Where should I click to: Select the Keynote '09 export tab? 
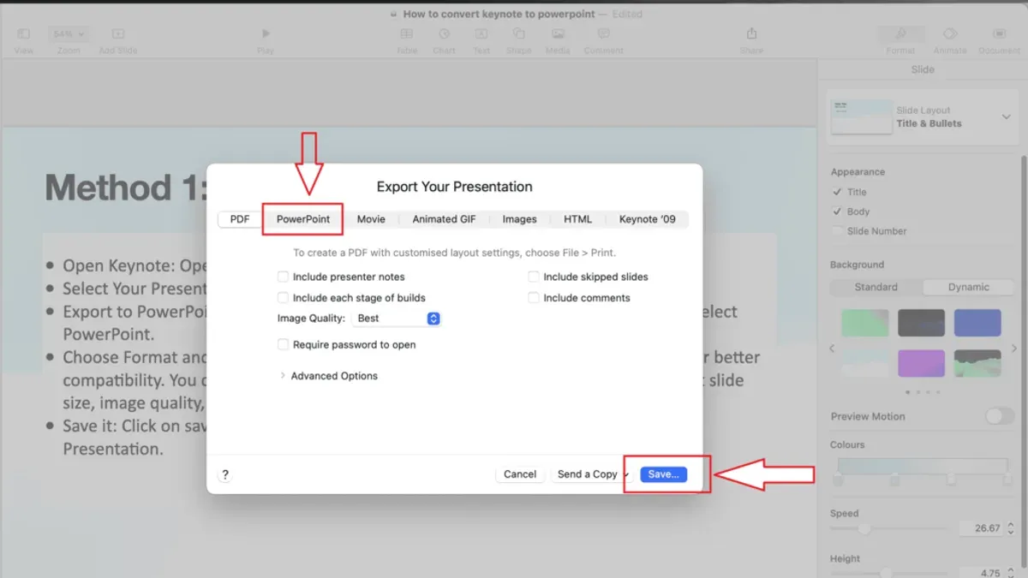click(647, 219)
